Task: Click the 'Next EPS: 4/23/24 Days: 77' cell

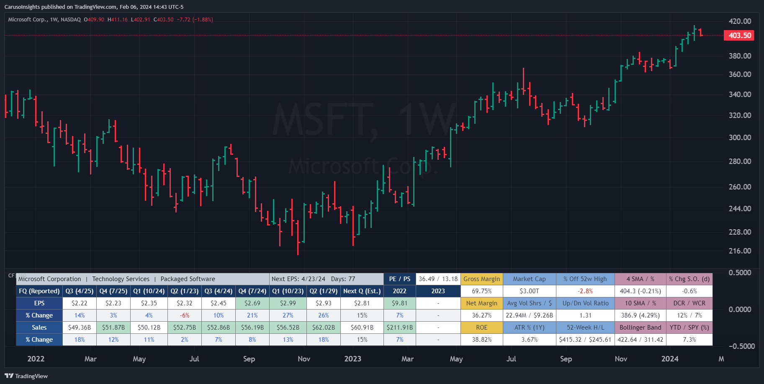Action: (x=327, y=279)
